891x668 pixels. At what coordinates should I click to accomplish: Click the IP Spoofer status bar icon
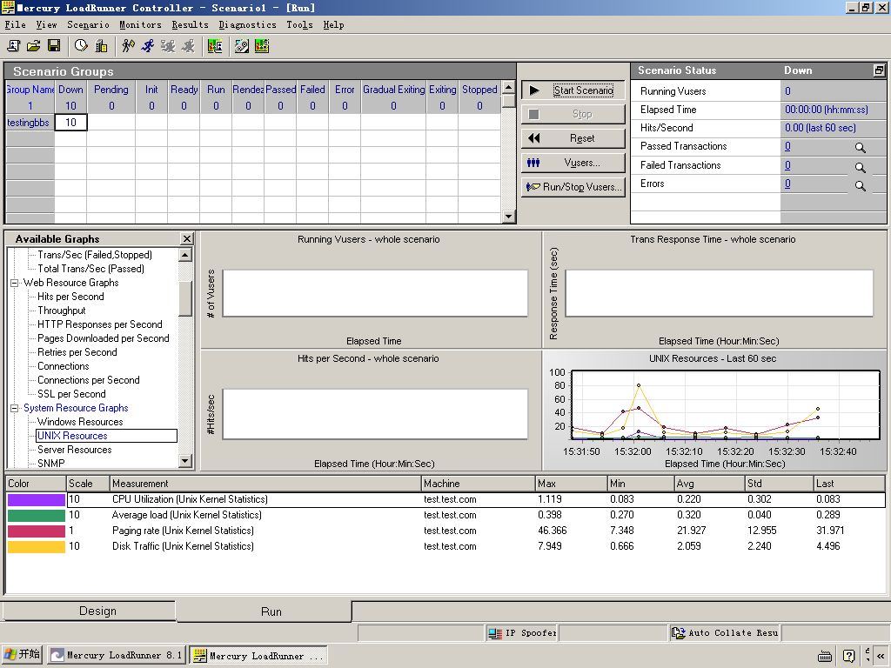[495, 633]
